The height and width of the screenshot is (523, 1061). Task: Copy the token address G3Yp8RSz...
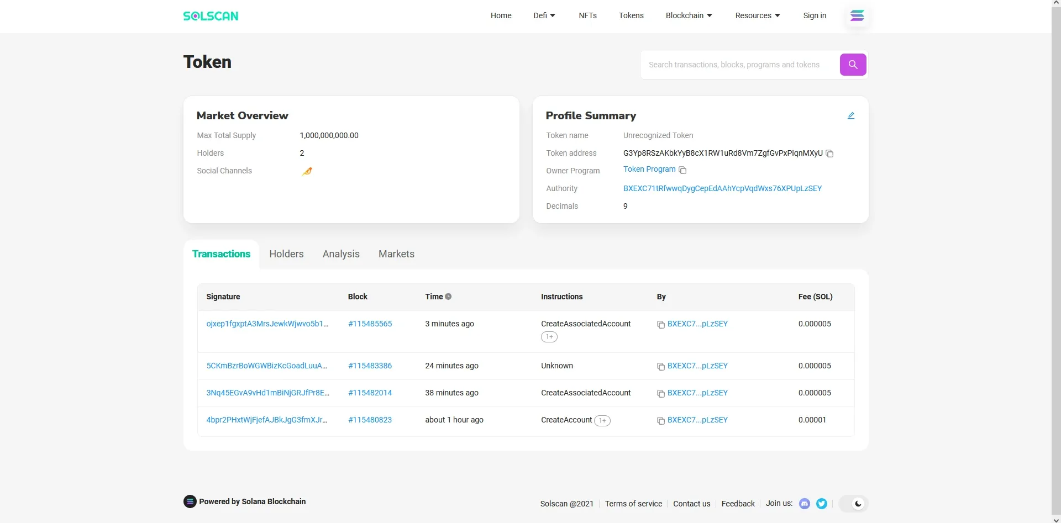[829, 154]
